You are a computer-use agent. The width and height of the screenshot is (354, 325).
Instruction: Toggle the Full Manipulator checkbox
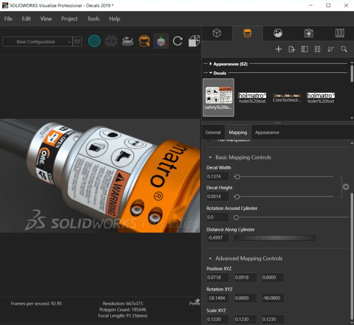click(x=209, y=140)
